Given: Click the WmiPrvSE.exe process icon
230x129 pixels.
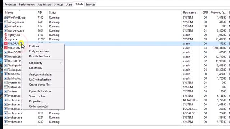Looking at the screenshot, I should (x=6, y=18).
